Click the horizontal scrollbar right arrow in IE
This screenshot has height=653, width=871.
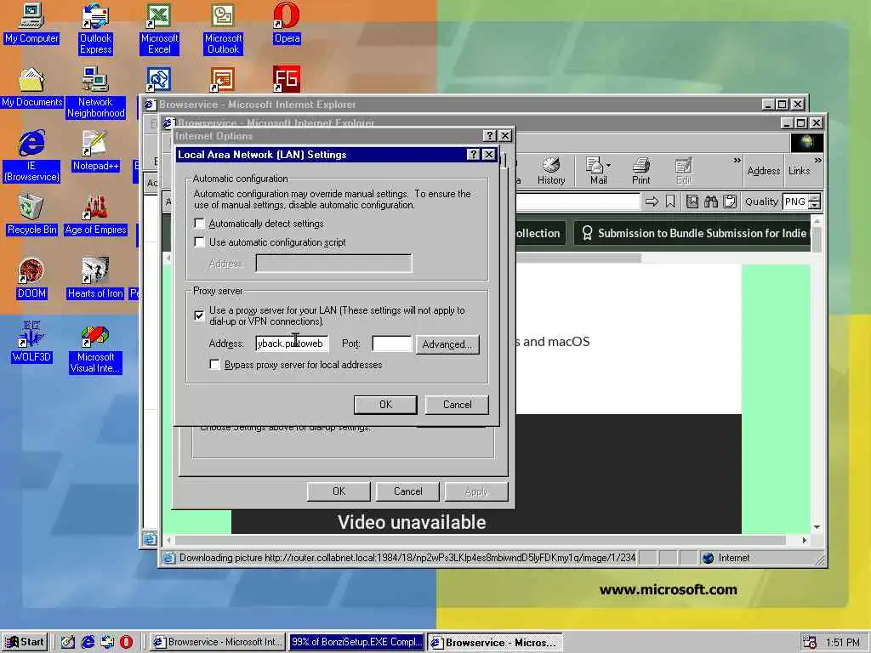[805, 540]
